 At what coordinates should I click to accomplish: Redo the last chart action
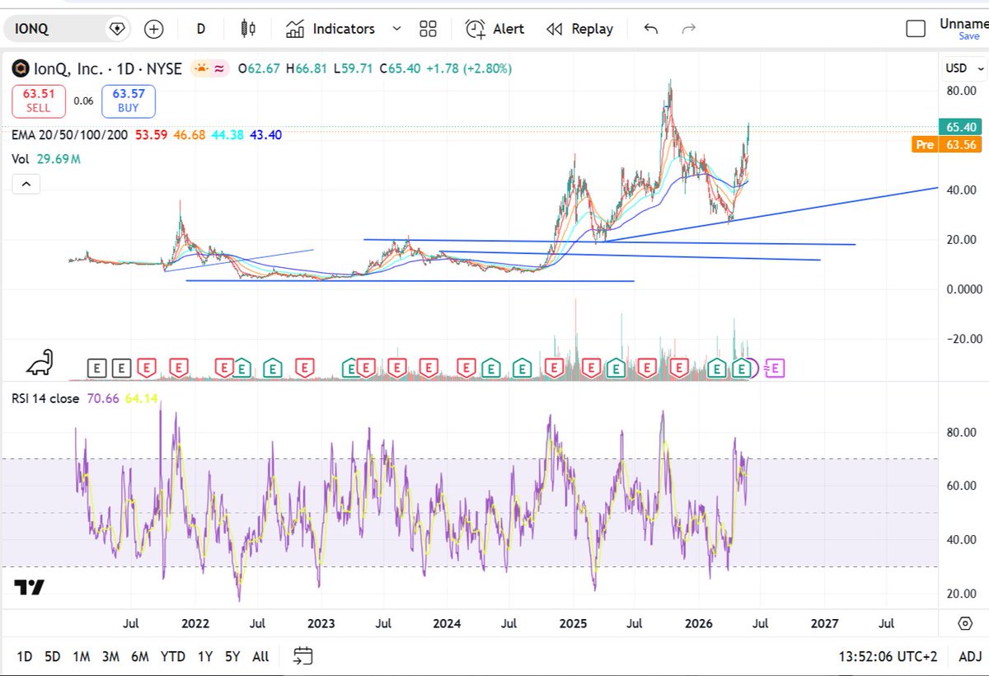689,29
